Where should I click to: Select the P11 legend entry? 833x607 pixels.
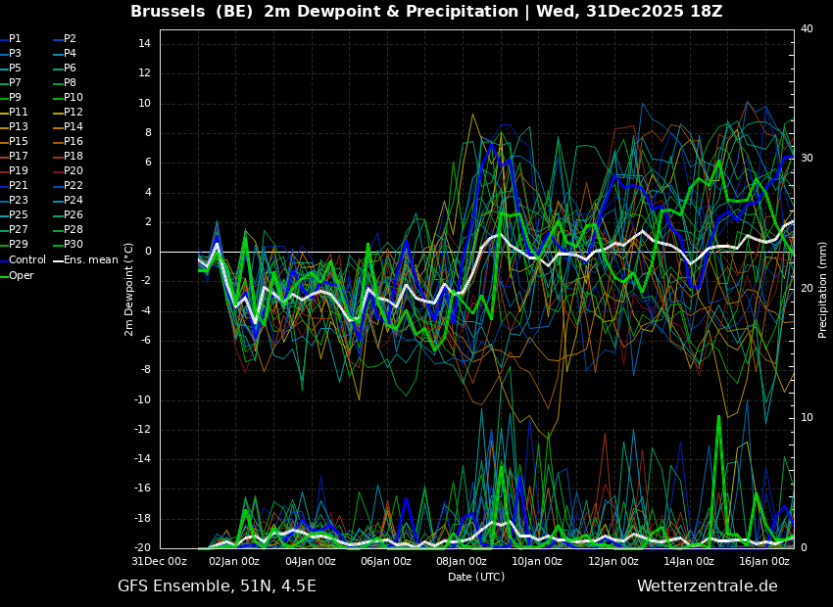pyautogui.click(x=14, y=112)
